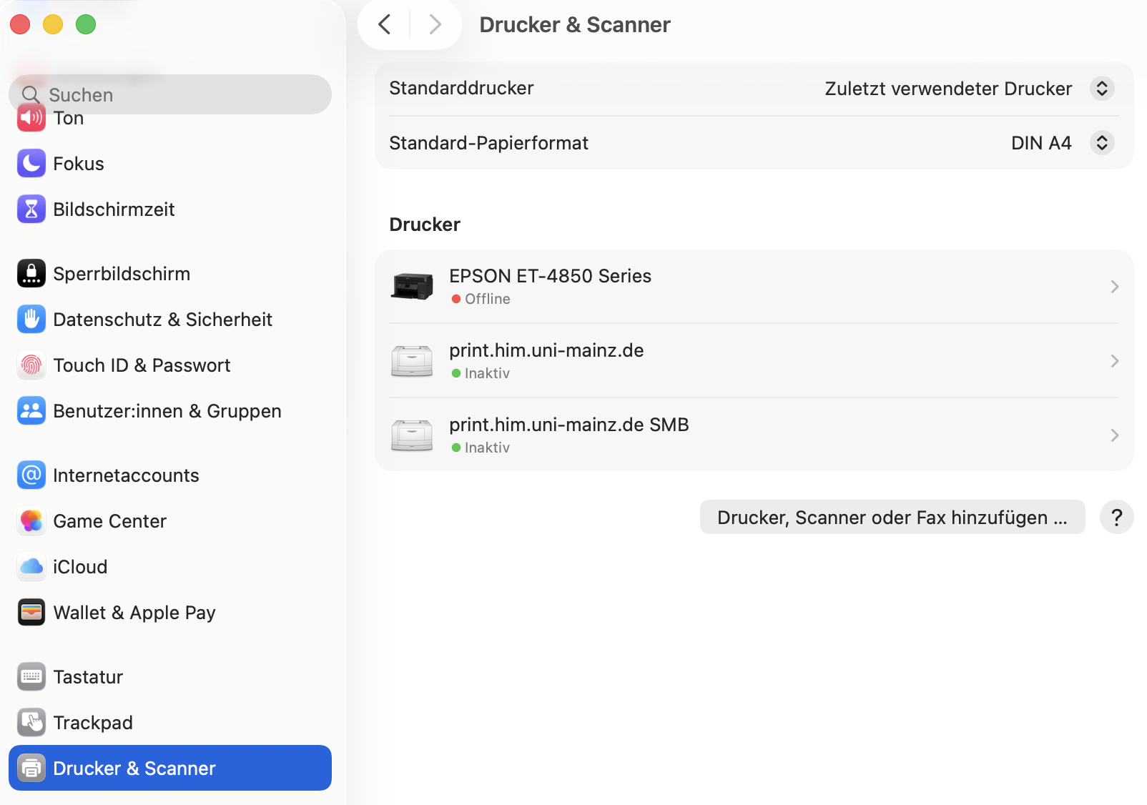
Task: Click the help question mark button
Action: point(1116,518)
